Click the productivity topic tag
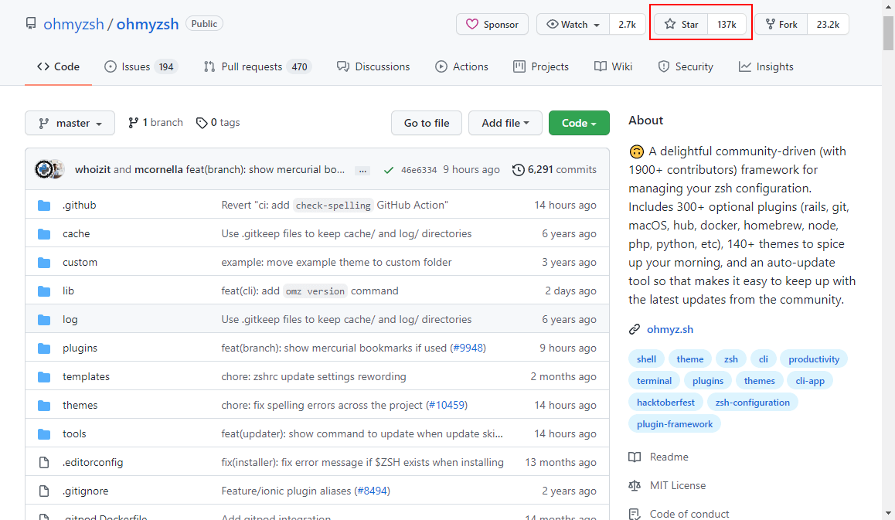Image resolution: width=895 pixels, height=520 pixels. (814, 359)
